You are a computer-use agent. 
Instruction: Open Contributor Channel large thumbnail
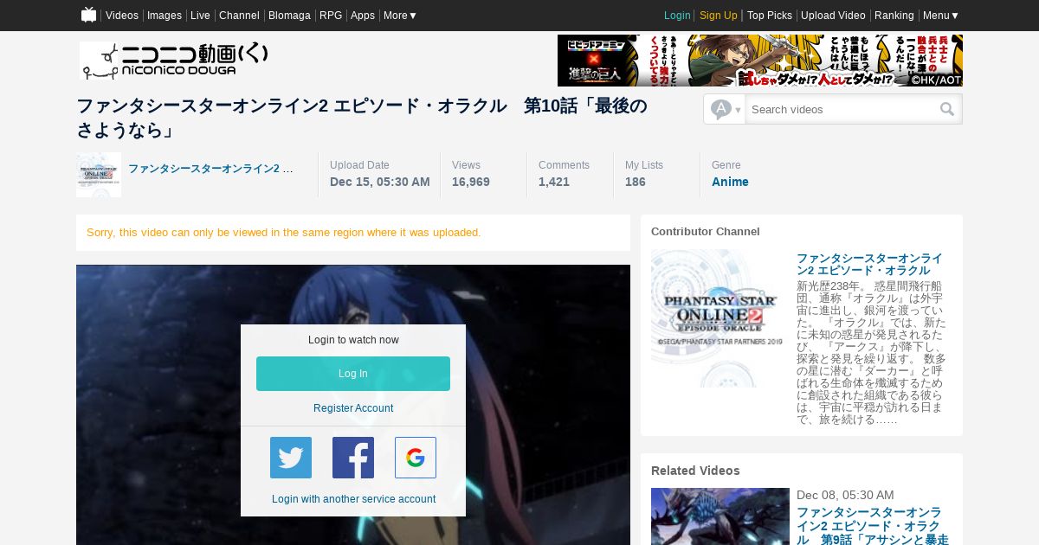[720, 318]
